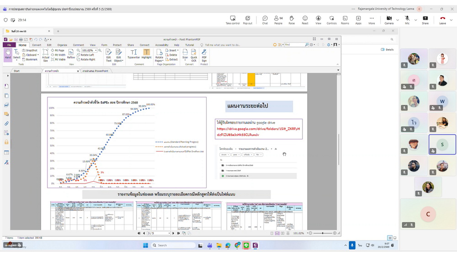This screenshot has width=457, height=257.
Task: Expand the Camera options arrow
Action: pos(397,20)
